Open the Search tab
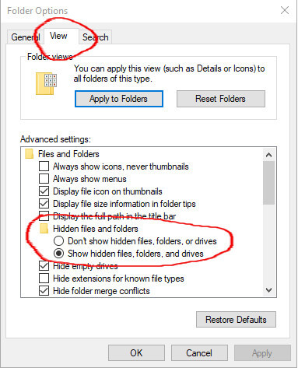The width and height of the screenshot is (298, 368). tap(95, 37)
